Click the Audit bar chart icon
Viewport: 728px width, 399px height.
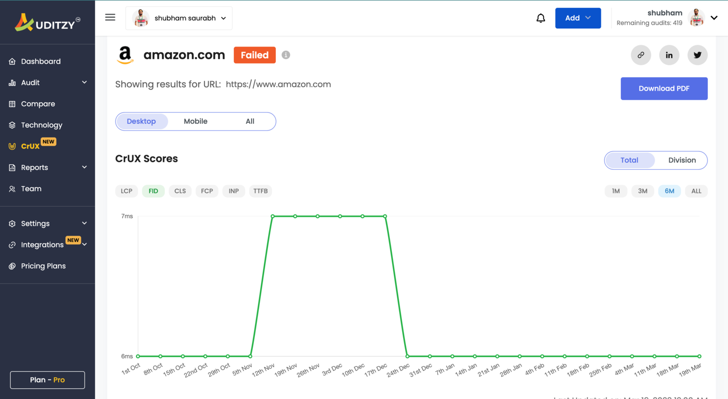[12, 83]
